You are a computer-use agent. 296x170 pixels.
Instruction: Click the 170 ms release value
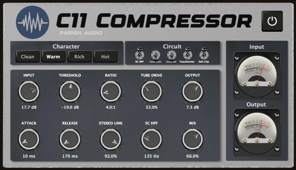70,156
